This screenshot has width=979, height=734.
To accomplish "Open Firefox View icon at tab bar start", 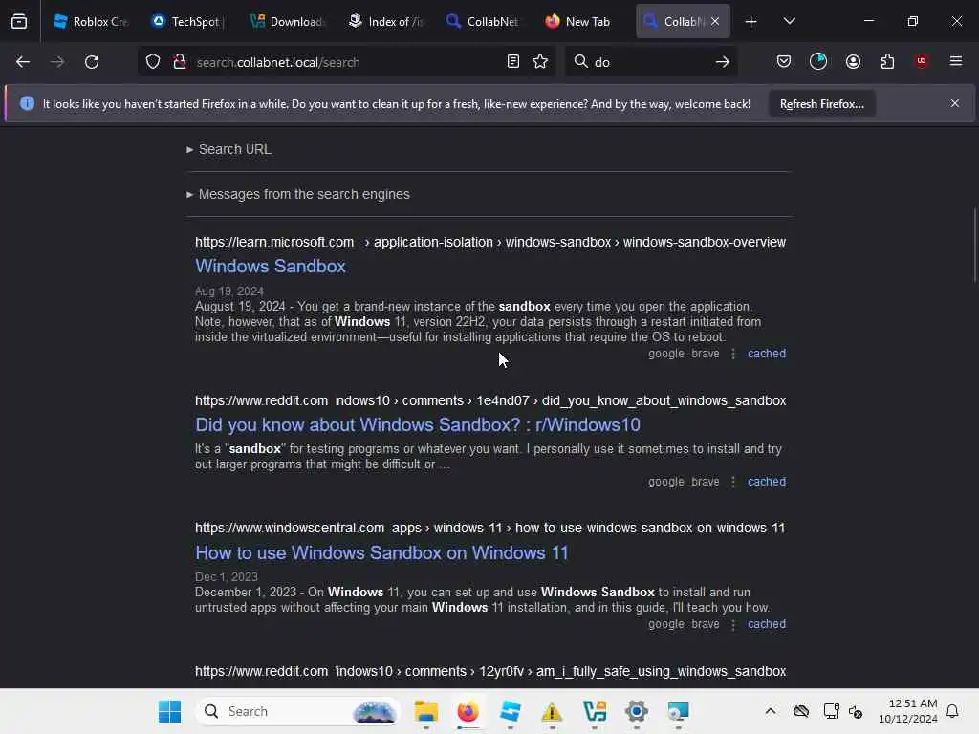I will [x=19, y=21].
